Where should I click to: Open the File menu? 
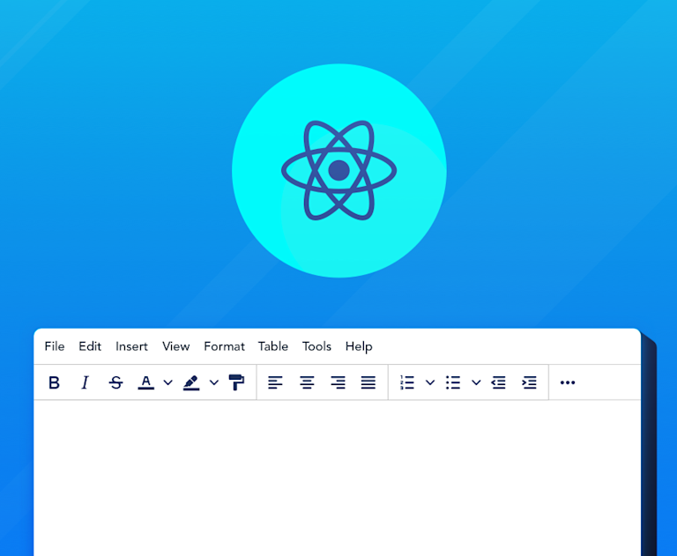[55, 346]
